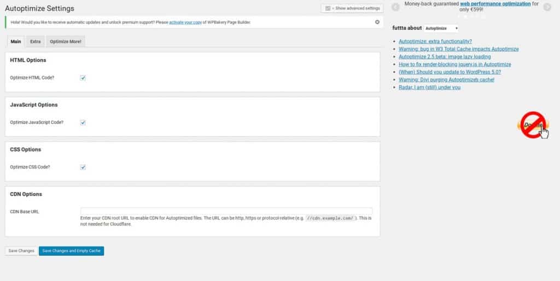Image resolution: width=560 pixels, height=281 pixels.
Task: Switch to the Main tab
Action: [16, 41]
